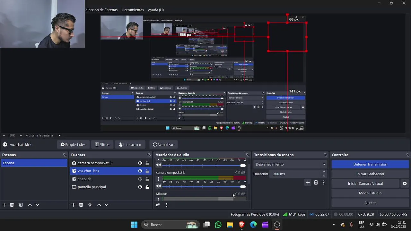Open source properties gear in Fuentes toolbar
411x231 pixels.
point(90,205)
